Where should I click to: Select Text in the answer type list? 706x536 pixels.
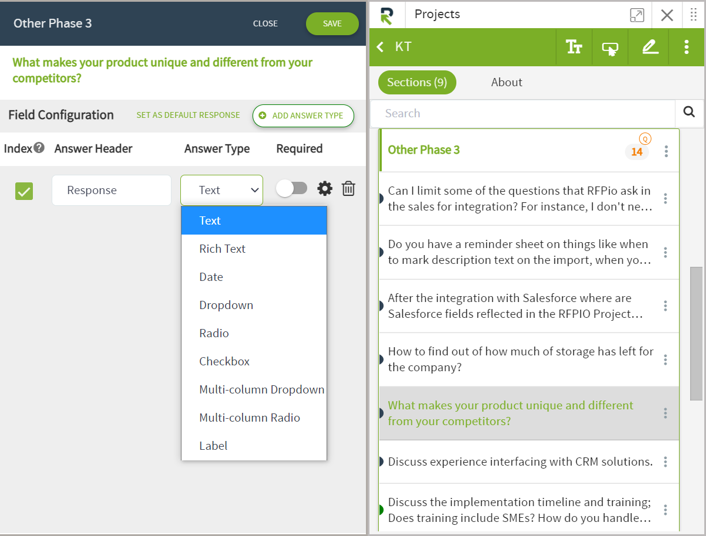pyautogui.click(x=254, y=220)
